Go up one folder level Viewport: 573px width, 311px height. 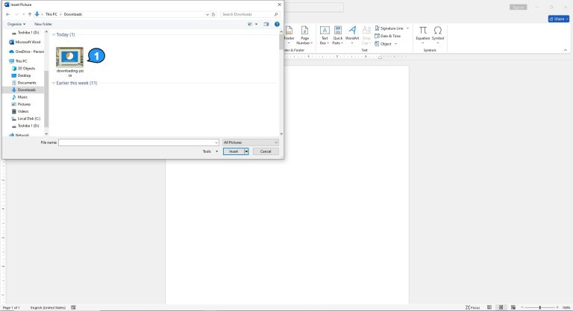pos(30,14)
